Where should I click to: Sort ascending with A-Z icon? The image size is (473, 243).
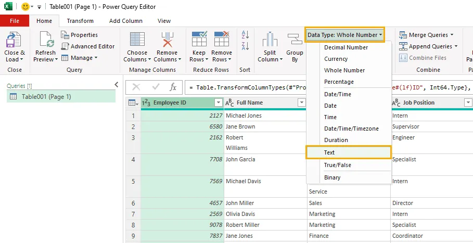tap(245, 35)
